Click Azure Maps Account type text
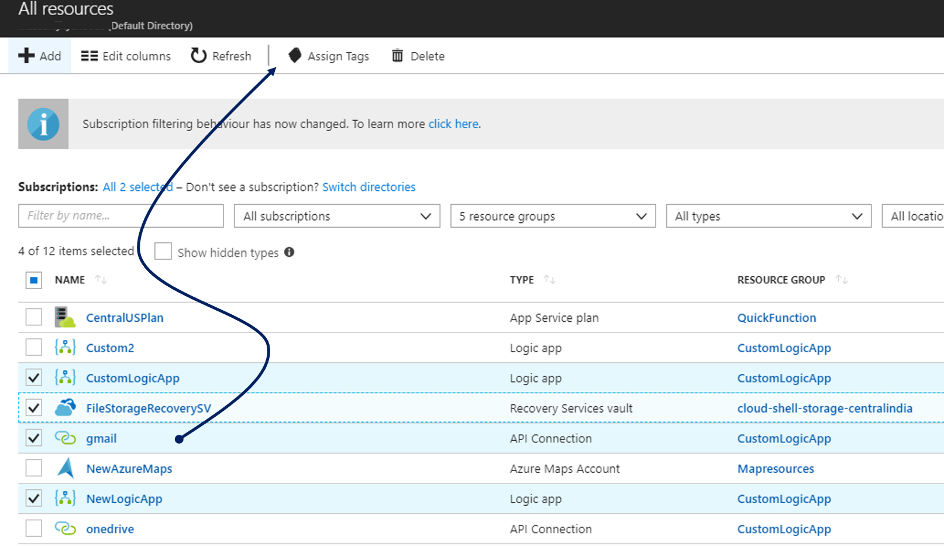This screenshot has width=944, height=546. pyautogui.click(x=565, y=469)
